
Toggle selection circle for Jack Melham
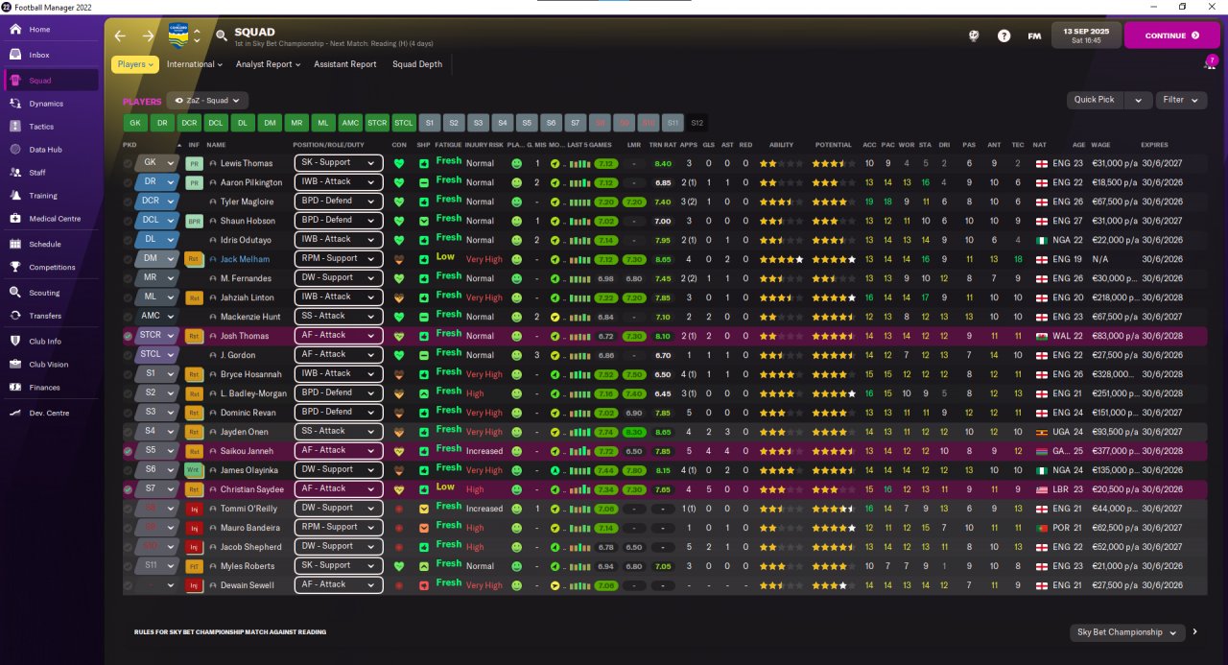(x=129, y=259)
